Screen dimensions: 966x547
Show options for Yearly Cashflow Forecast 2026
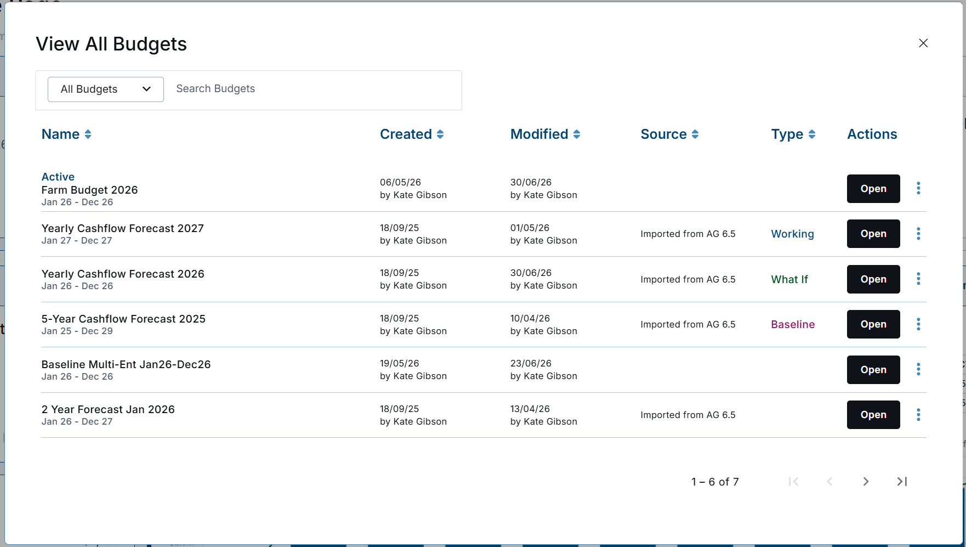[x=918, y=279]
